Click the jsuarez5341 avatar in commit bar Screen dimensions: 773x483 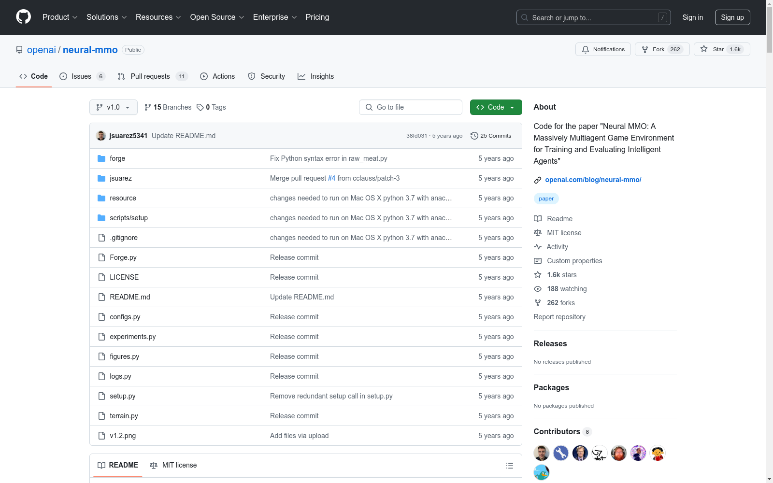tap(101, 136)
